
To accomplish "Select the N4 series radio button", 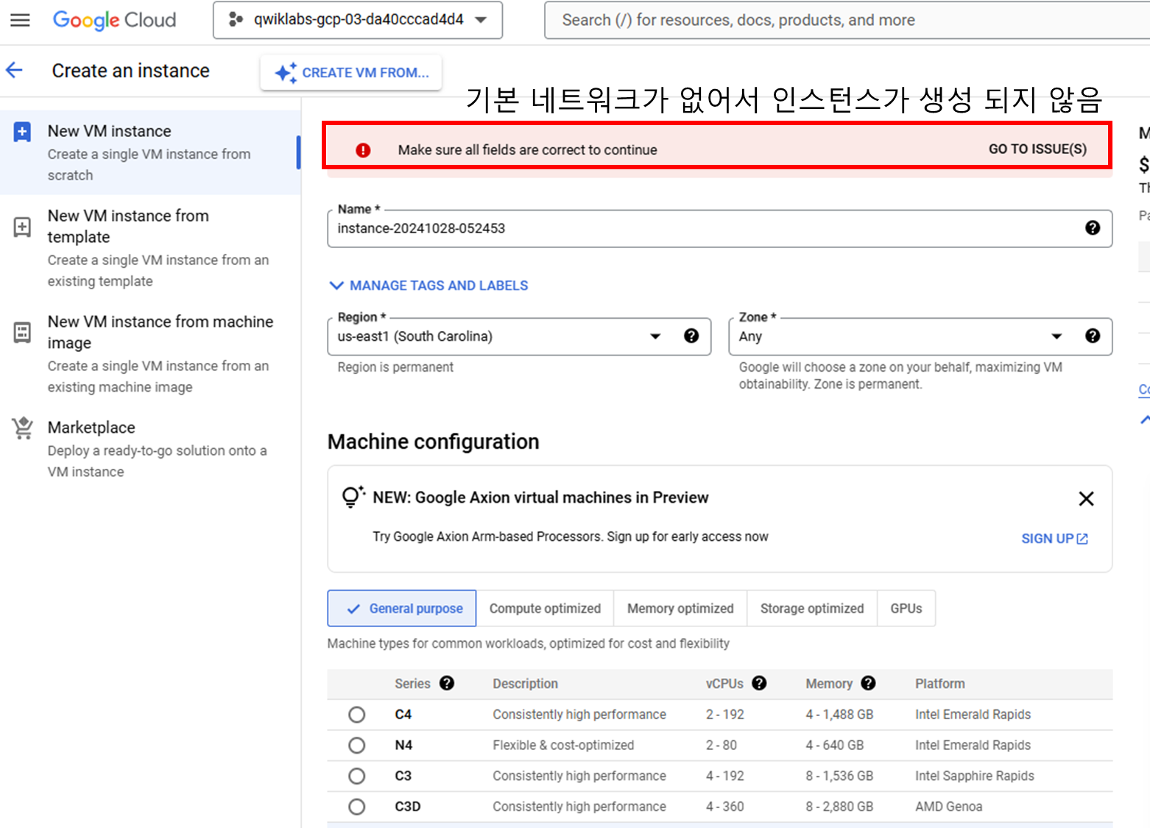I will click(357, 746).
